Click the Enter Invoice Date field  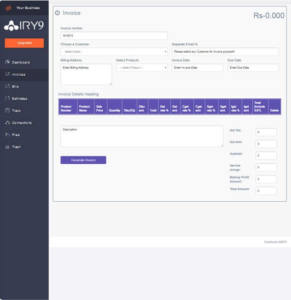click(198, 68)
